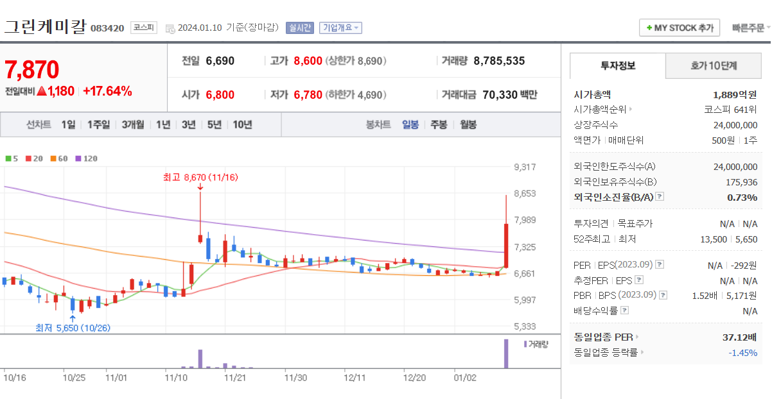The image size is (772, 399).
Task: Switch to the 투자정보 tab
Action: click(x=618, y=65)
